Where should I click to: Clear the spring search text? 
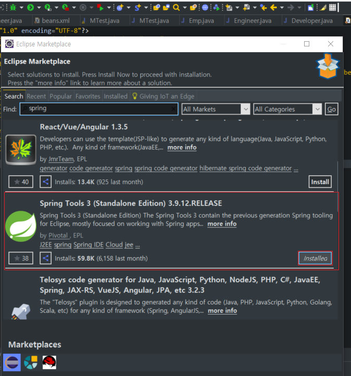tap(174, 109)
